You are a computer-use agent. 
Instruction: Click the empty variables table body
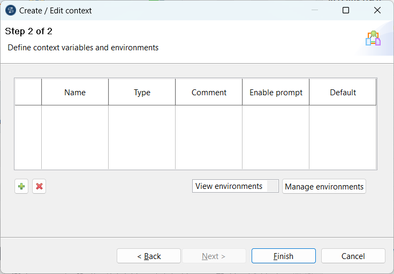195,137
